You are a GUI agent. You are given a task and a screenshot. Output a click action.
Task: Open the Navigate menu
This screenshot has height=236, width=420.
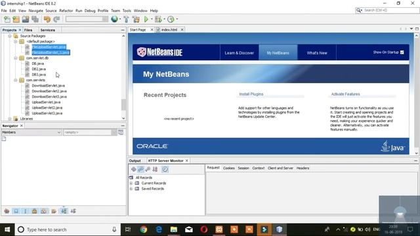[x=36, y=10]
